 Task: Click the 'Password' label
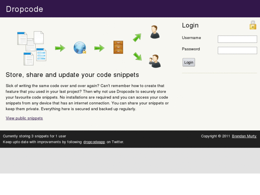click(191, 49)
